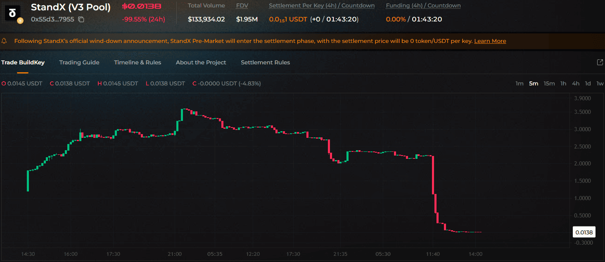Click the $0.0138 header price
The height and width of the screenshot is (262, 605).
coord(142,7)
